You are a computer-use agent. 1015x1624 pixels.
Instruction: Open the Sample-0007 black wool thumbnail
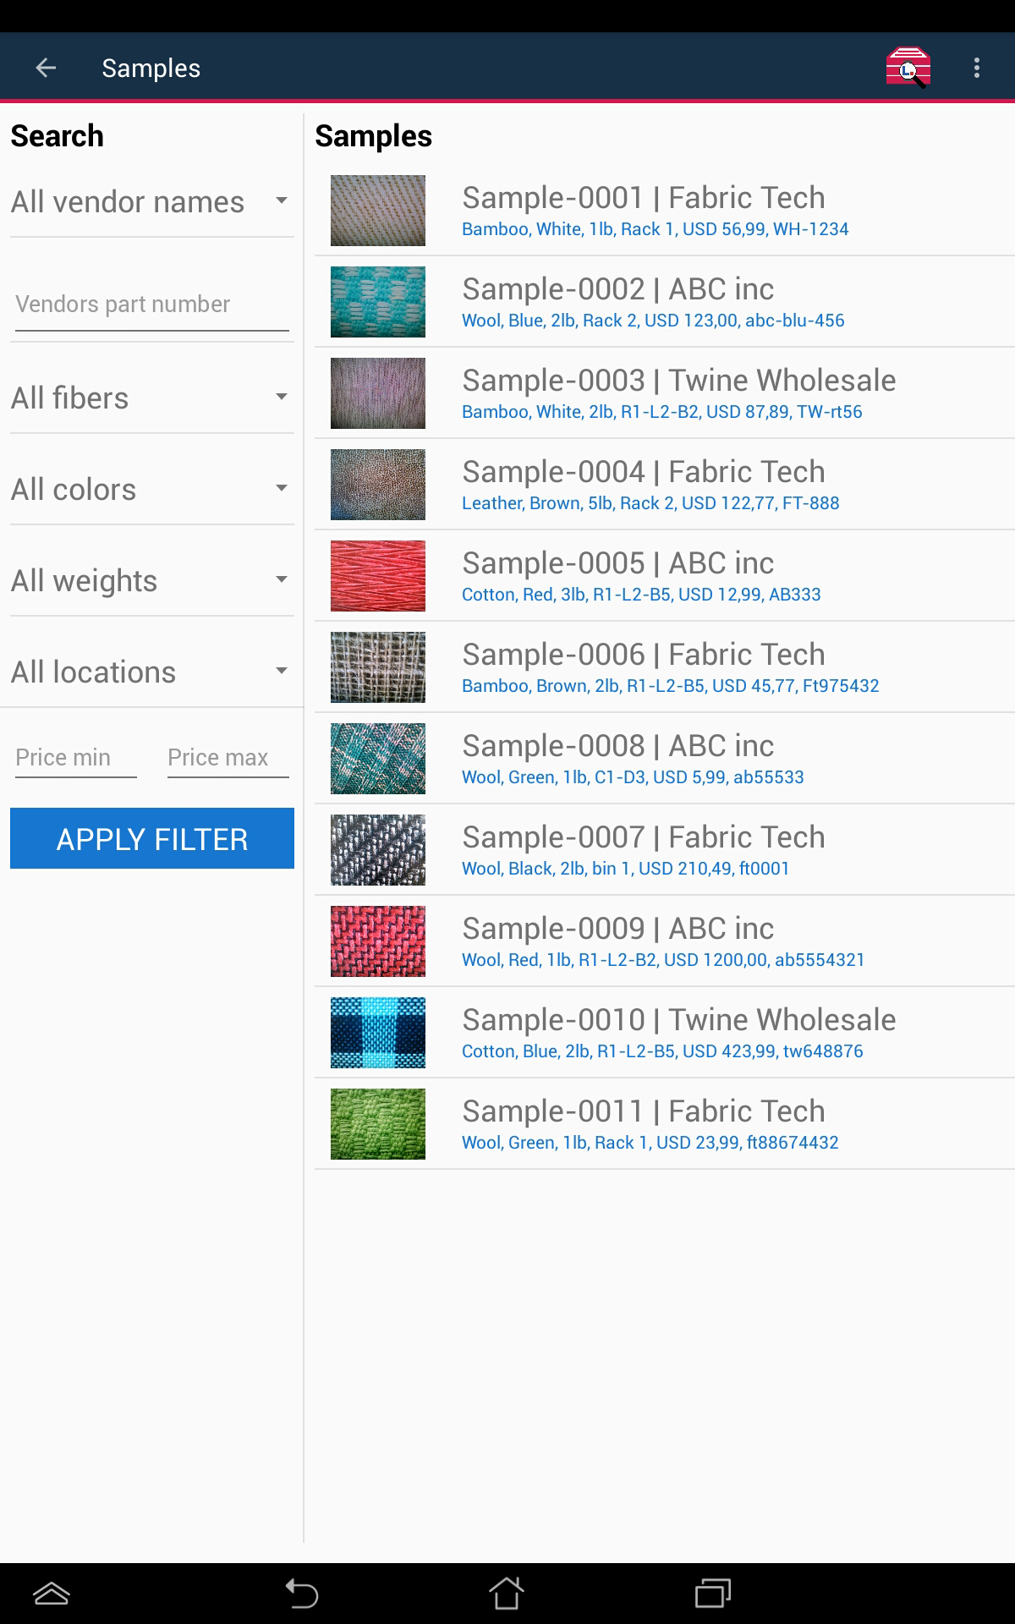click(x=378, y=850)
